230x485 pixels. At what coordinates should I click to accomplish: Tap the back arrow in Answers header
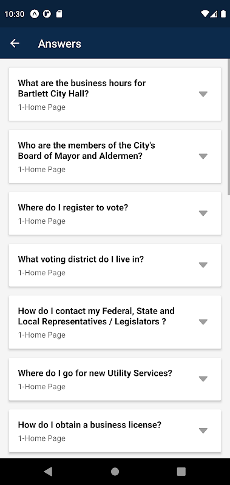[15, 44]
